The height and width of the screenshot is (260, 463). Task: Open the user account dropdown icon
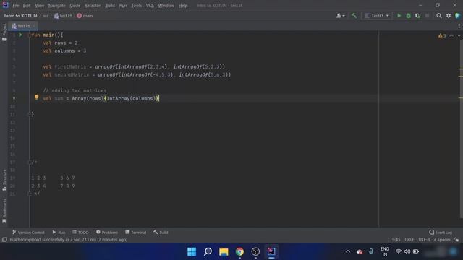(340, 16)
